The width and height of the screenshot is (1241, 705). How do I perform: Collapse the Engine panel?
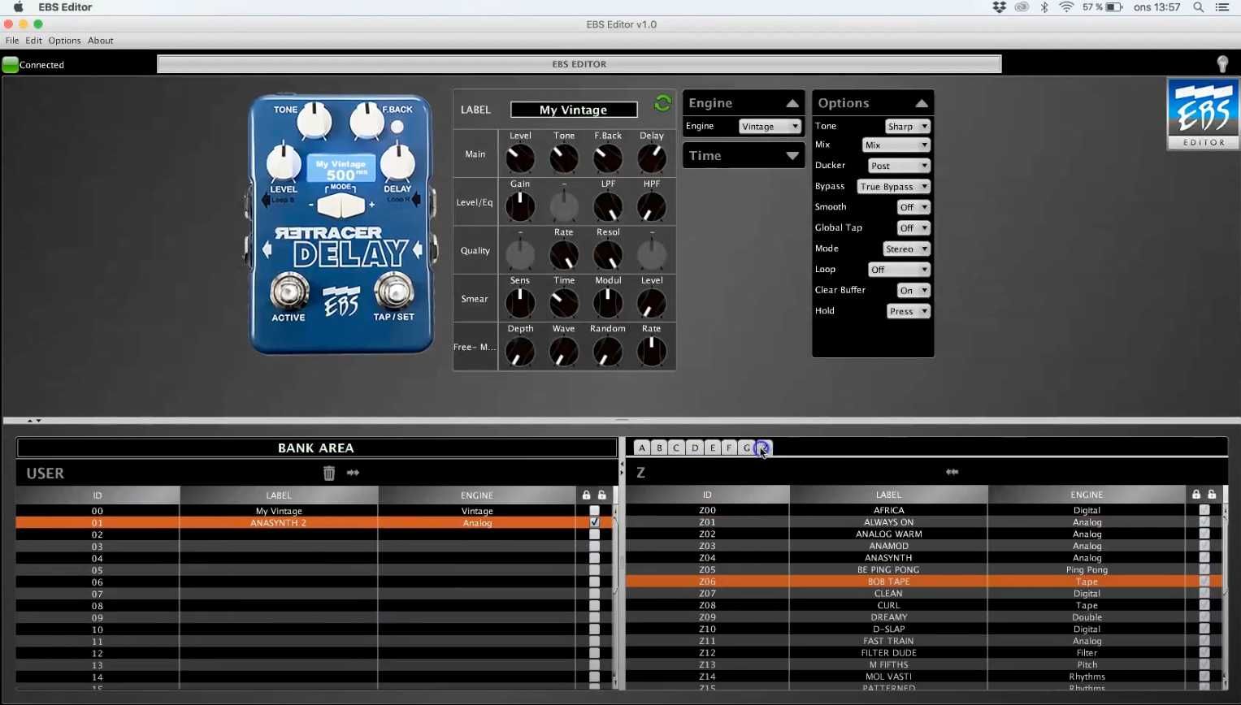point(792,103)
